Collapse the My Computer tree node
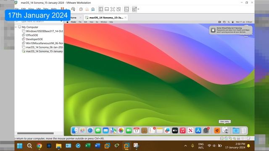The height and width of the screenshot is (151, 269). 16,27
